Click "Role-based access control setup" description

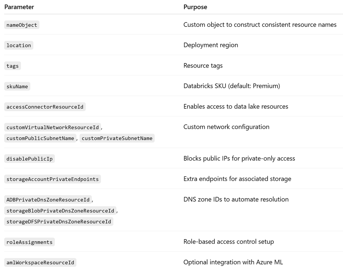[228, 242]
